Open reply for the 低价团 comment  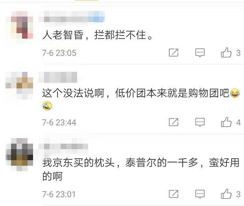(x=200, y=122)
